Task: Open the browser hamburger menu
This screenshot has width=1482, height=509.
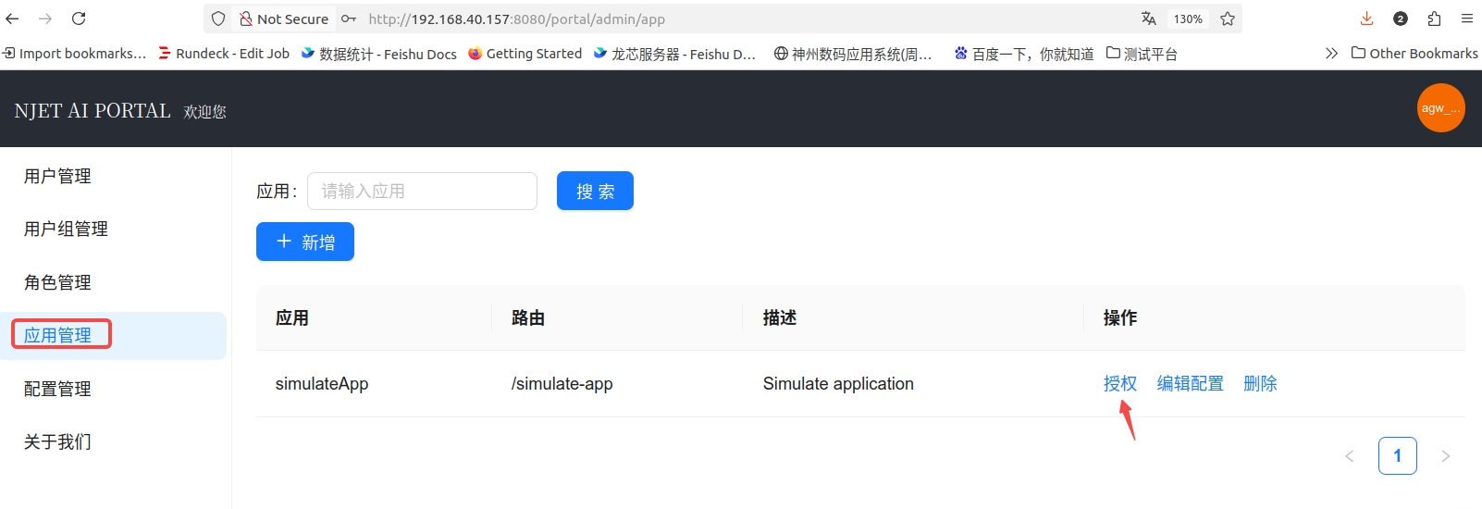Action: tap(1466, 19)
